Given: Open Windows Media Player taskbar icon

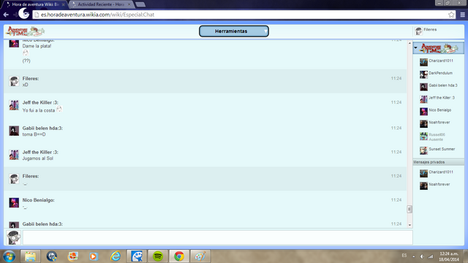Looking at the screenshot, I should pyautogui.click(x=94, y=256).
